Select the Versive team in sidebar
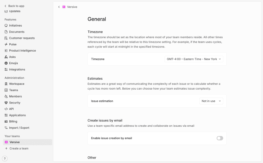This screenshot has height=163, width=263. pos(15,142)
